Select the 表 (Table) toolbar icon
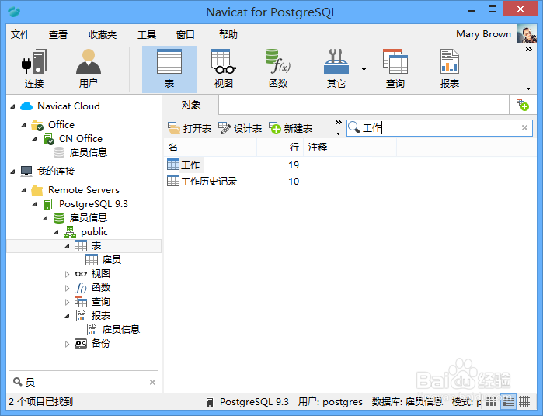The width and height of the screenshot is (543, 416). click(x=169, y=69)
